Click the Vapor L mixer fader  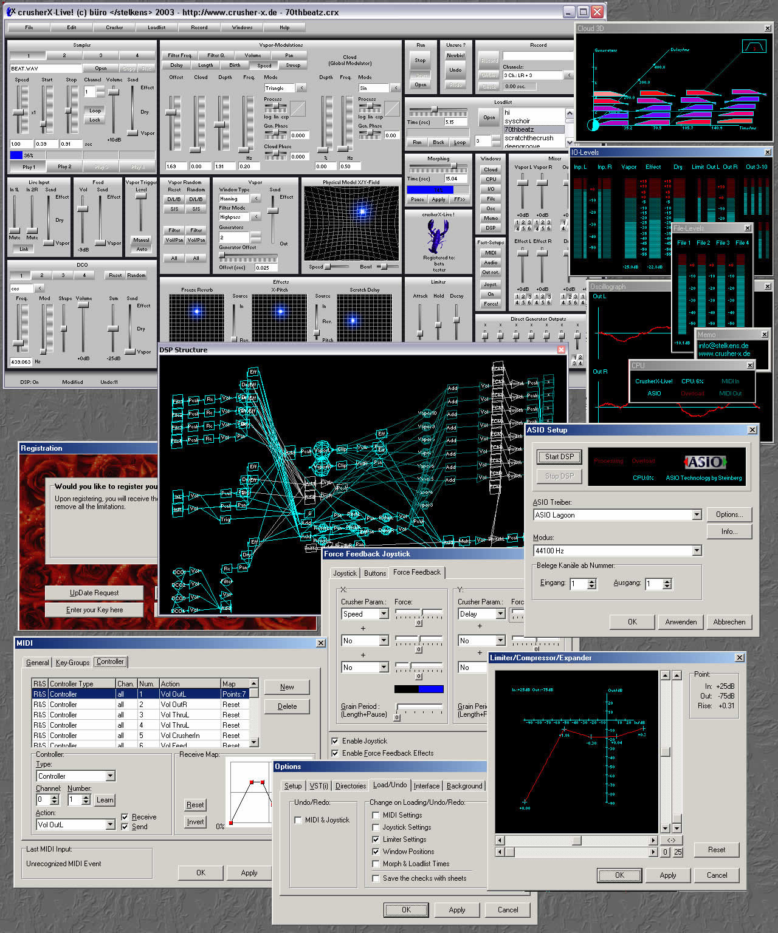(x=523, y=182)
